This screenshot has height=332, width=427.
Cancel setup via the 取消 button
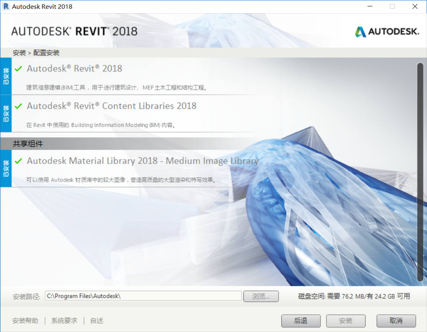point(396,321)
